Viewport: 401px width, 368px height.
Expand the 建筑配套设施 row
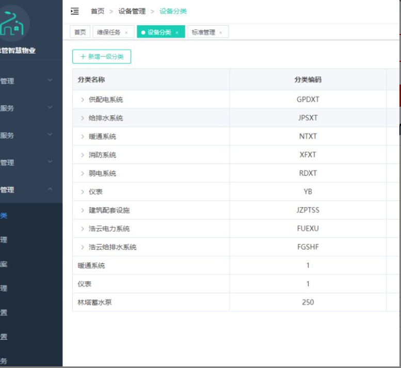[x=82, y=210]
